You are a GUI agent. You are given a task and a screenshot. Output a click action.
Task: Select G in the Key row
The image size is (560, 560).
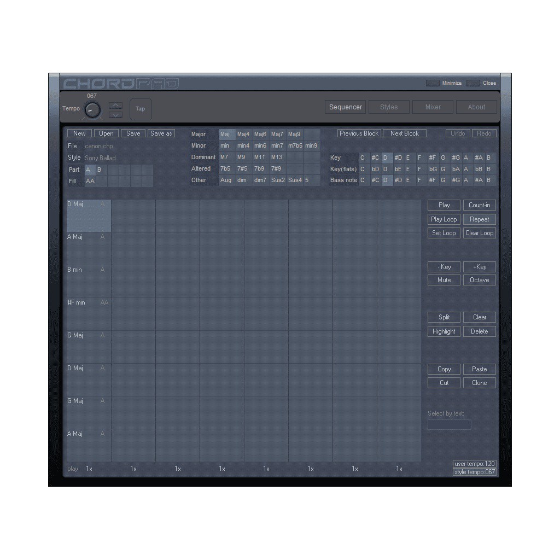pyautogui.click(x=445, y=157)
